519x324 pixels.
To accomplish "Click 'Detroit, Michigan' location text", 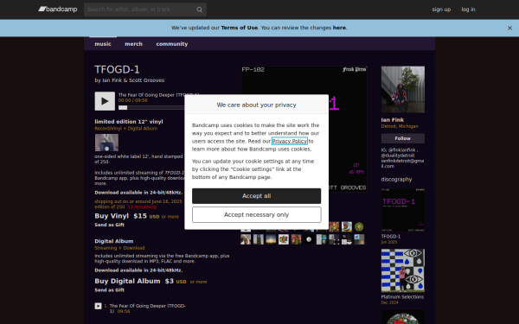I will 400,126.
